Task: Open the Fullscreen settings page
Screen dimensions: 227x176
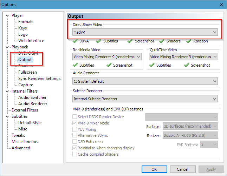Action: tap(27, 72)
